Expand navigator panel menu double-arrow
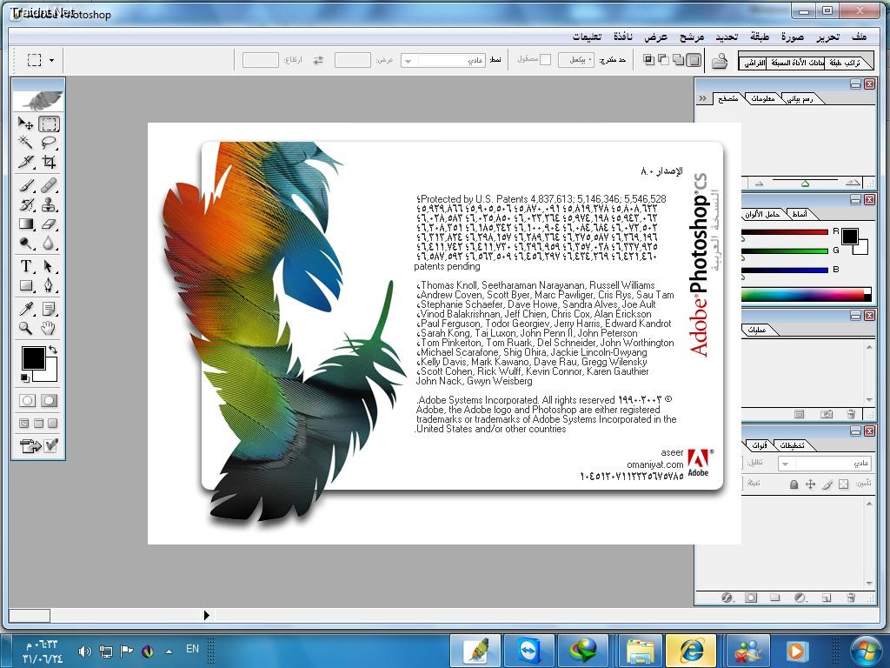Image resolution: width=890 pixels, height=668 pixels. [702, 98]
